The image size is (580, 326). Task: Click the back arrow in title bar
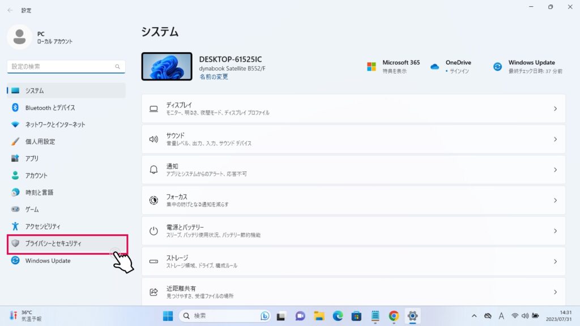coord(10,10)
